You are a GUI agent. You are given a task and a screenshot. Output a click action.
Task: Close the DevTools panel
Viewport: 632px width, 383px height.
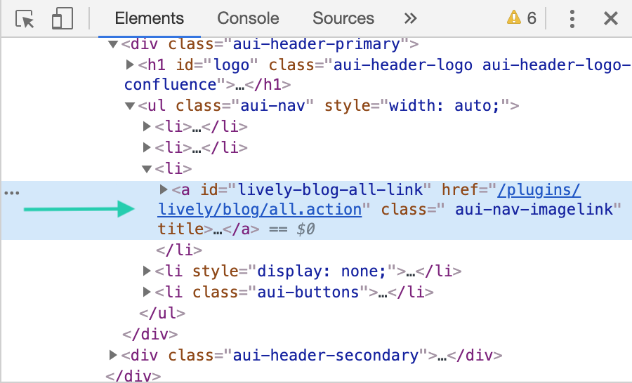(611, 19)
